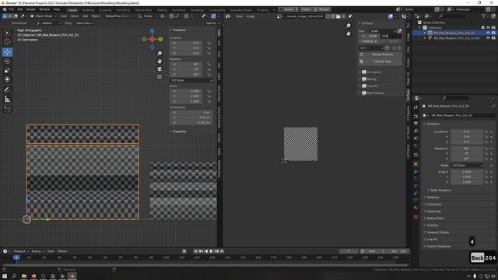The width and height of the screenshot is (498, 280).
Task: Open the Object Mode dropdown
Action: 44,16
